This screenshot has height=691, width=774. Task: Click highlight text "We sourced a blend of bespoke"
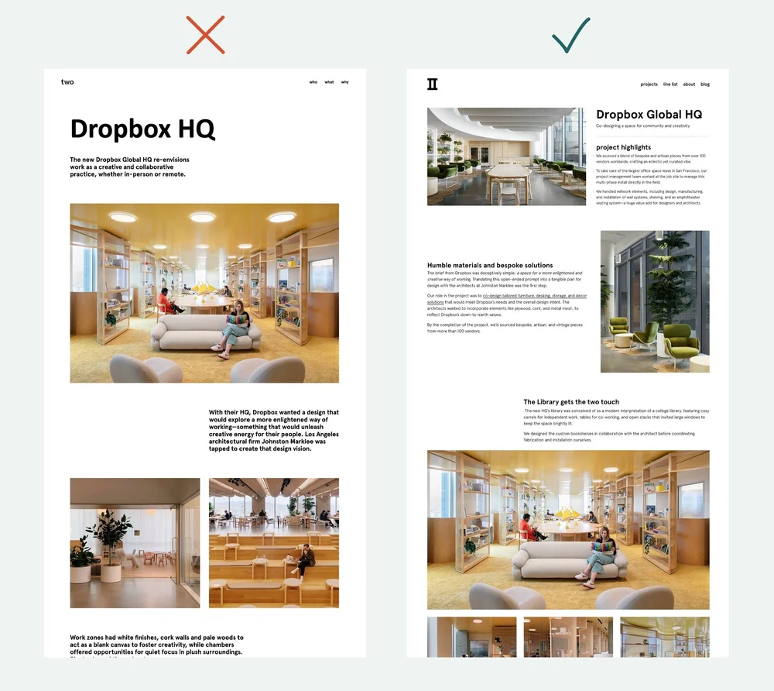point(651,159)
